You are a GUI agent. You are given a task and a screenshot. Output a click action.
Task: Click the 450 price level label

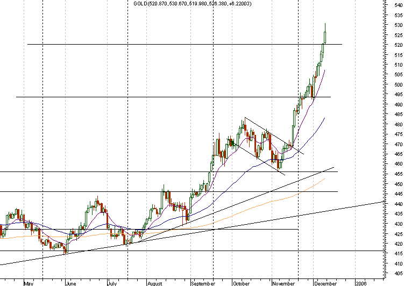click(398, 184)
